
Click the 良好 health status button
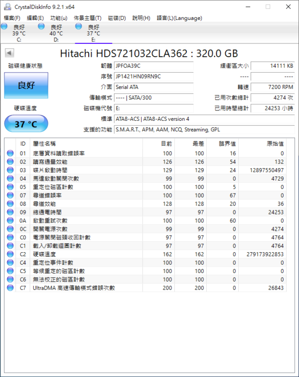pyautogui.click(x=26, y=85)
